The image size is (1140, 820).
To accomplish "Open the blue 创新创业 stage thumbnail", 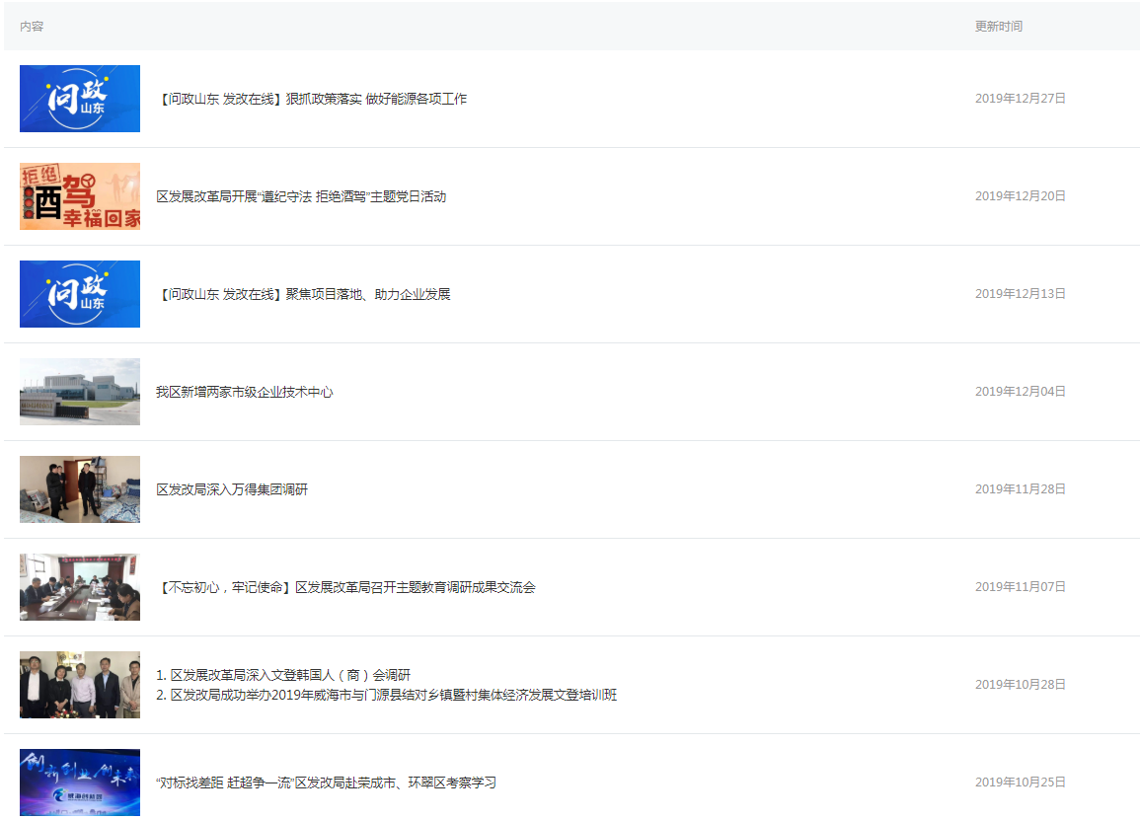I will (80, 783).
